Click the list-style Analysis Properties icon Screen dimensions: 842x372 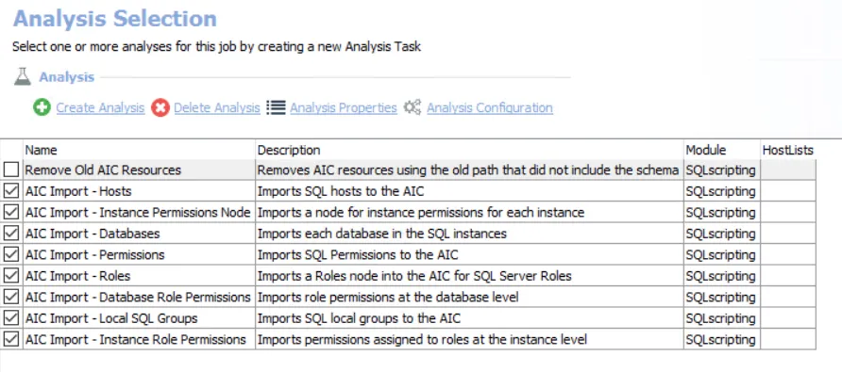(x=276, y=107)
